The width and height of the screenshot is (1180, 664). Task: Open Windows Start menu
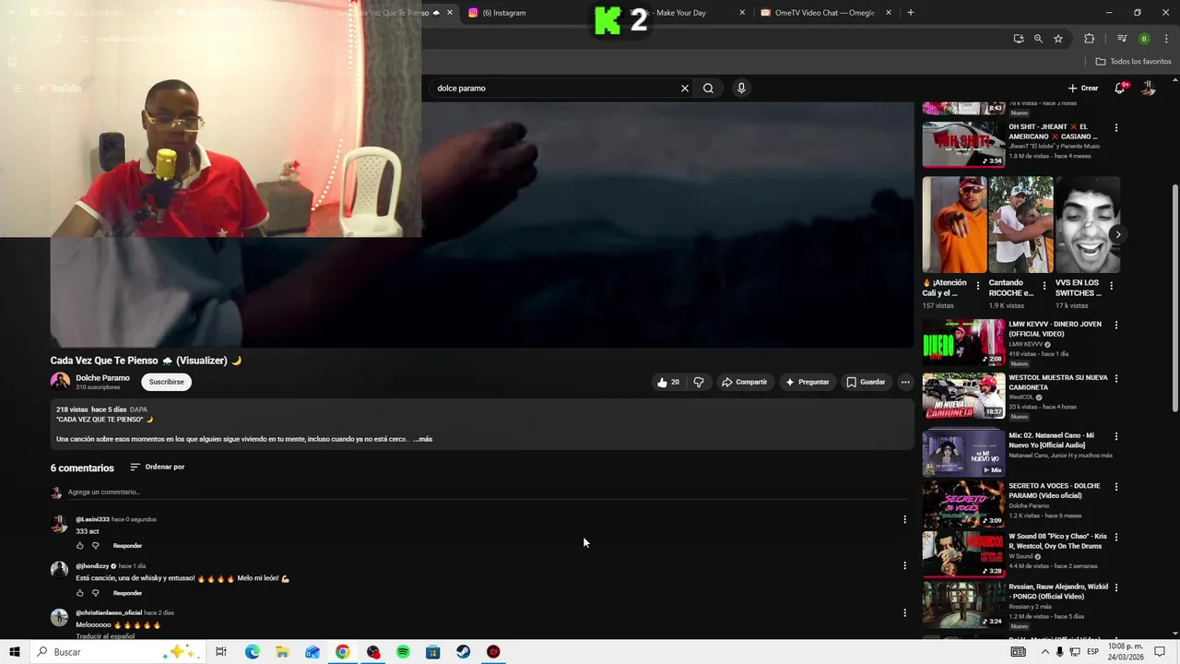(14, 652)
